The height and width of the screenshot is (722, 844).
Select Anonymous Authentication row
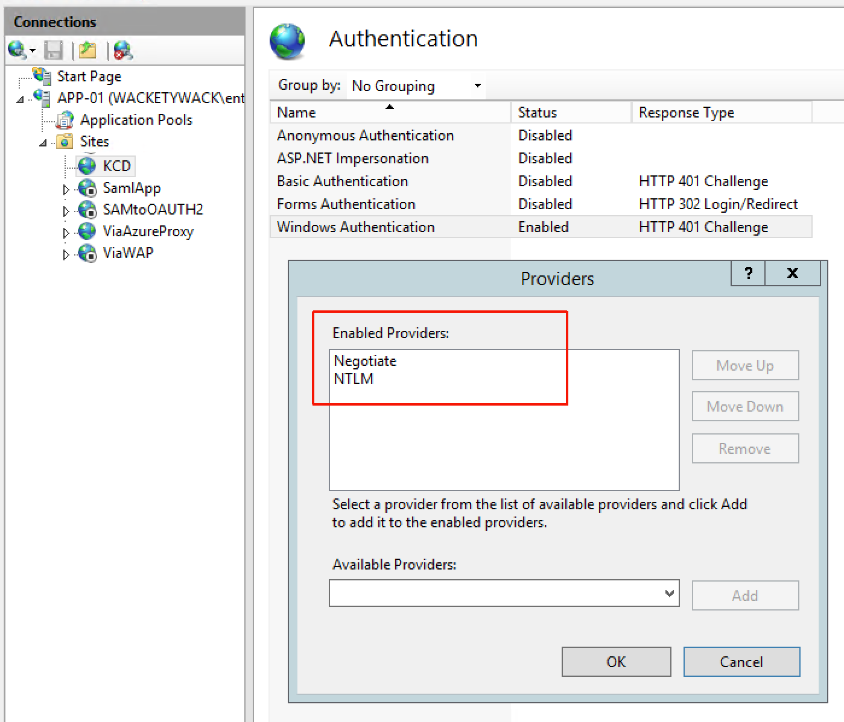(541, 136)
